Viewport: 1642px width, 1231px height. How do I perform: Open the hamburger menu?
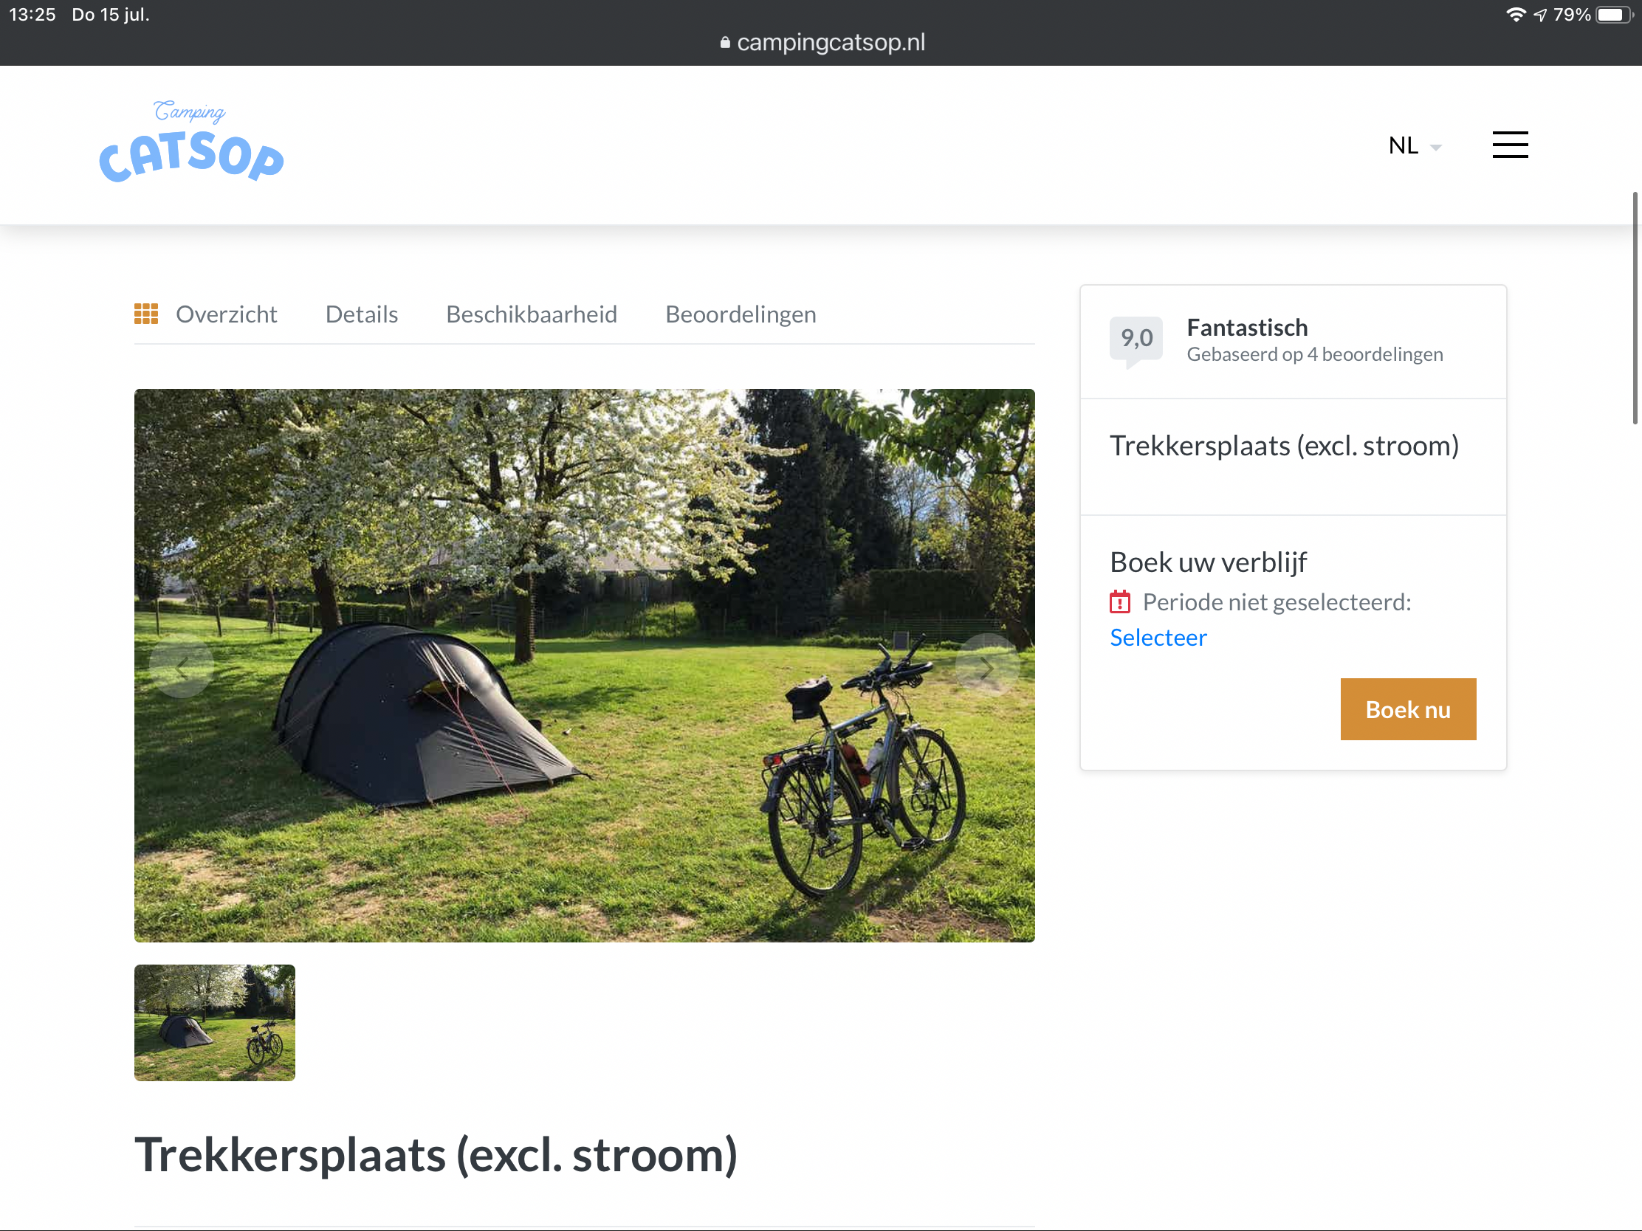1510,145
